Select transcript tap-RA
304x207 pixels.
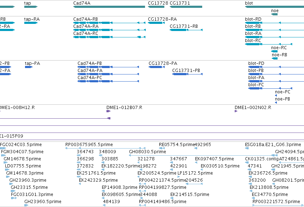pos(31,23)
